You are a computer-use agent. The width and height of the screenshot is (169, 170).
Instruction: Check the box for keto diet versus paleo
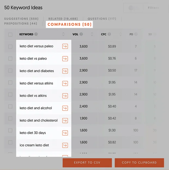10,47
